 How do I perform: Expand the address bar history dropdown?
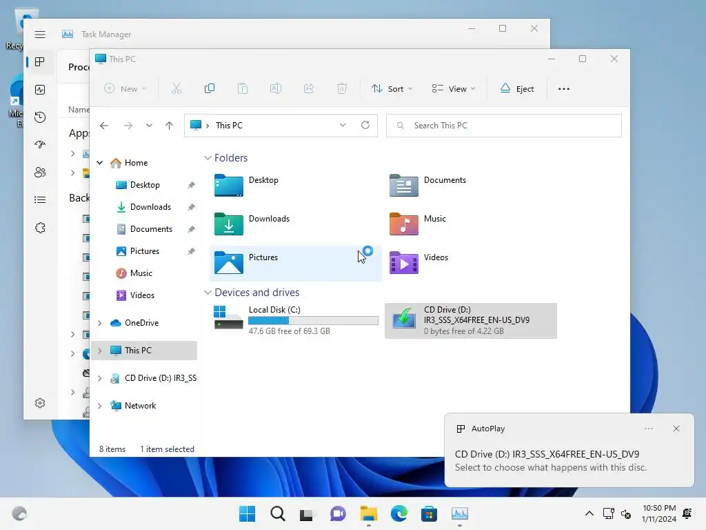tap(343, 126)
